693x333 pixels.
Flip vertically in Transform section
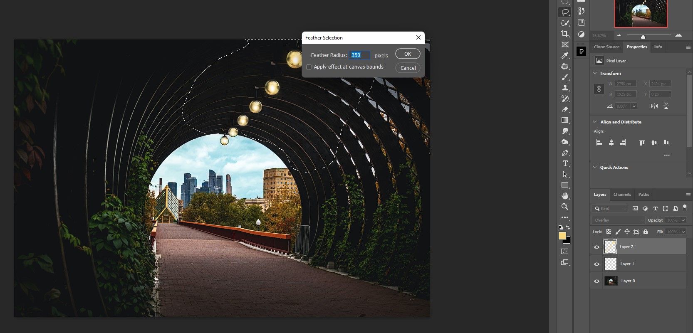point(666,106)
